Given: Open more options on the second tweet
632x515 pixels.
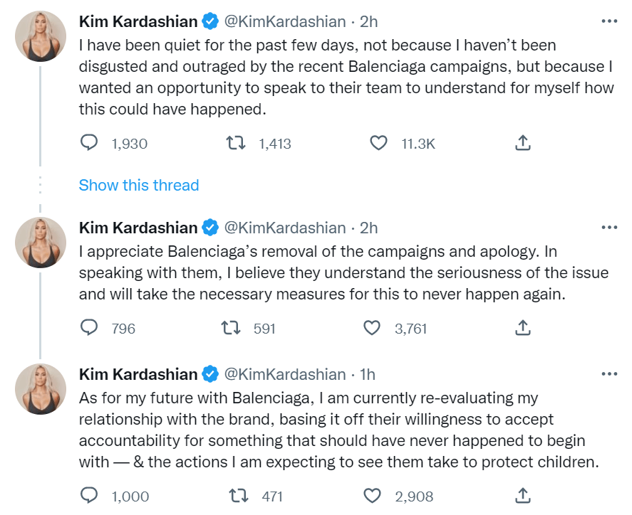Looking at the screenshot, I should pyautogui.click(x=609, y=228).
